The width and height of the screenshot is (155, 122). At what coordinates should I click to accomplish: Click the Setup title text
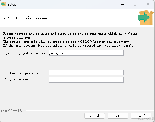pyautogui.click(x=12, y=5)
